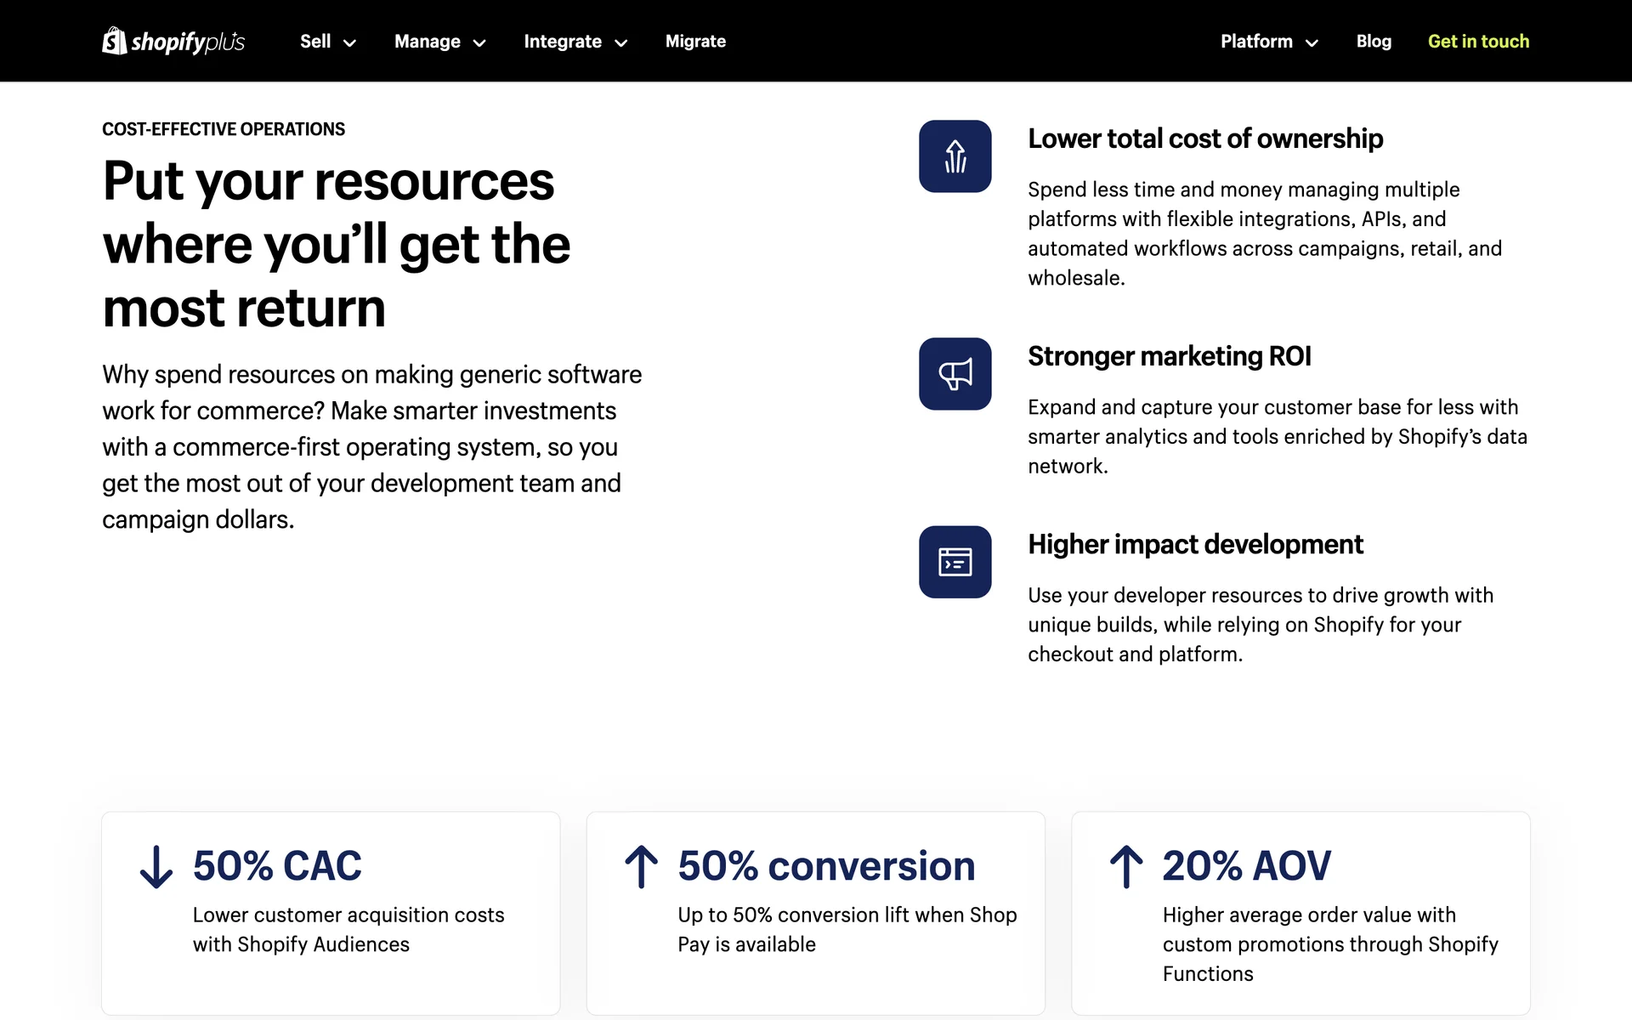
Task: Click the up arrow beside 50% conversion
Action: pyautogui.click(x=642, y=867)
